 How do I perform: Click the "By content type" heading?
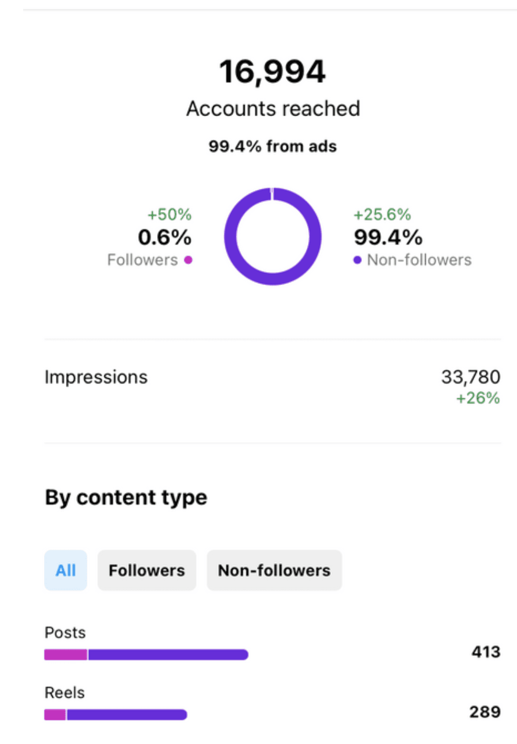126,498
